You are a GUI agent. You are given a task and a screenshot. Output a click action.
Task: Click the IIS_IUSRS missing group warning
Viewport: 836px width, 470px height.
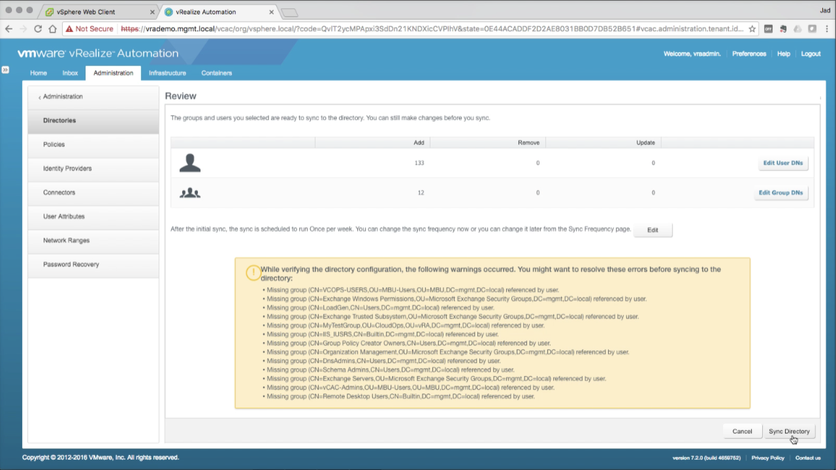tap(382, 334)
